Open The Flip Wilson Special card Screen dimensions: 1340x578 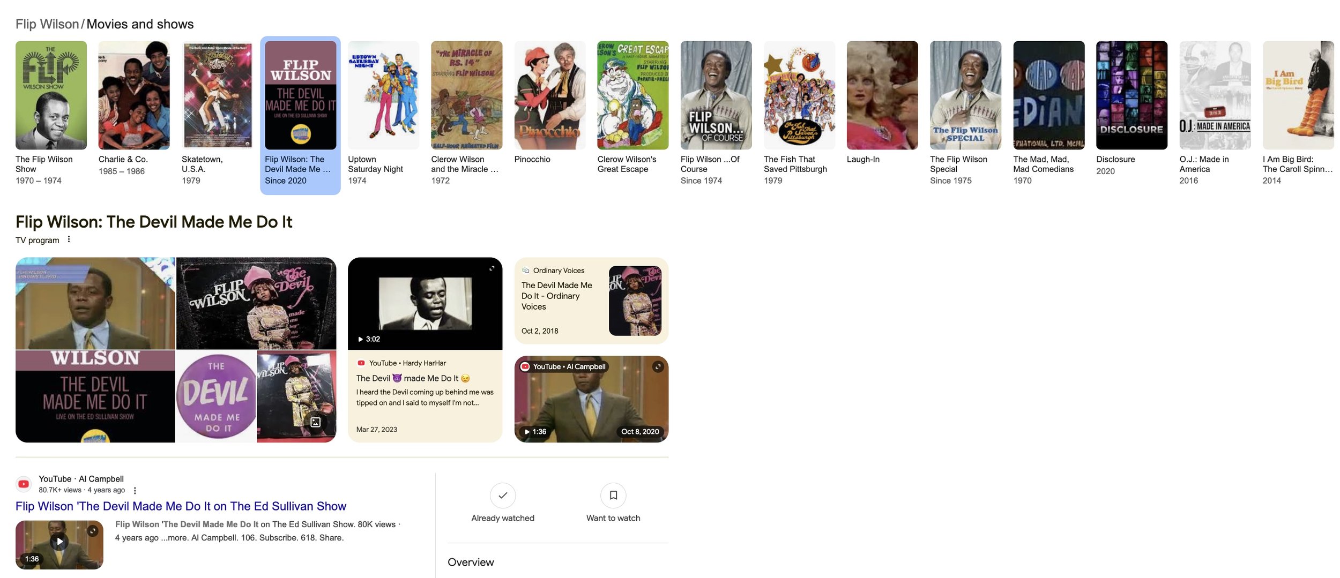click(965, 113)
